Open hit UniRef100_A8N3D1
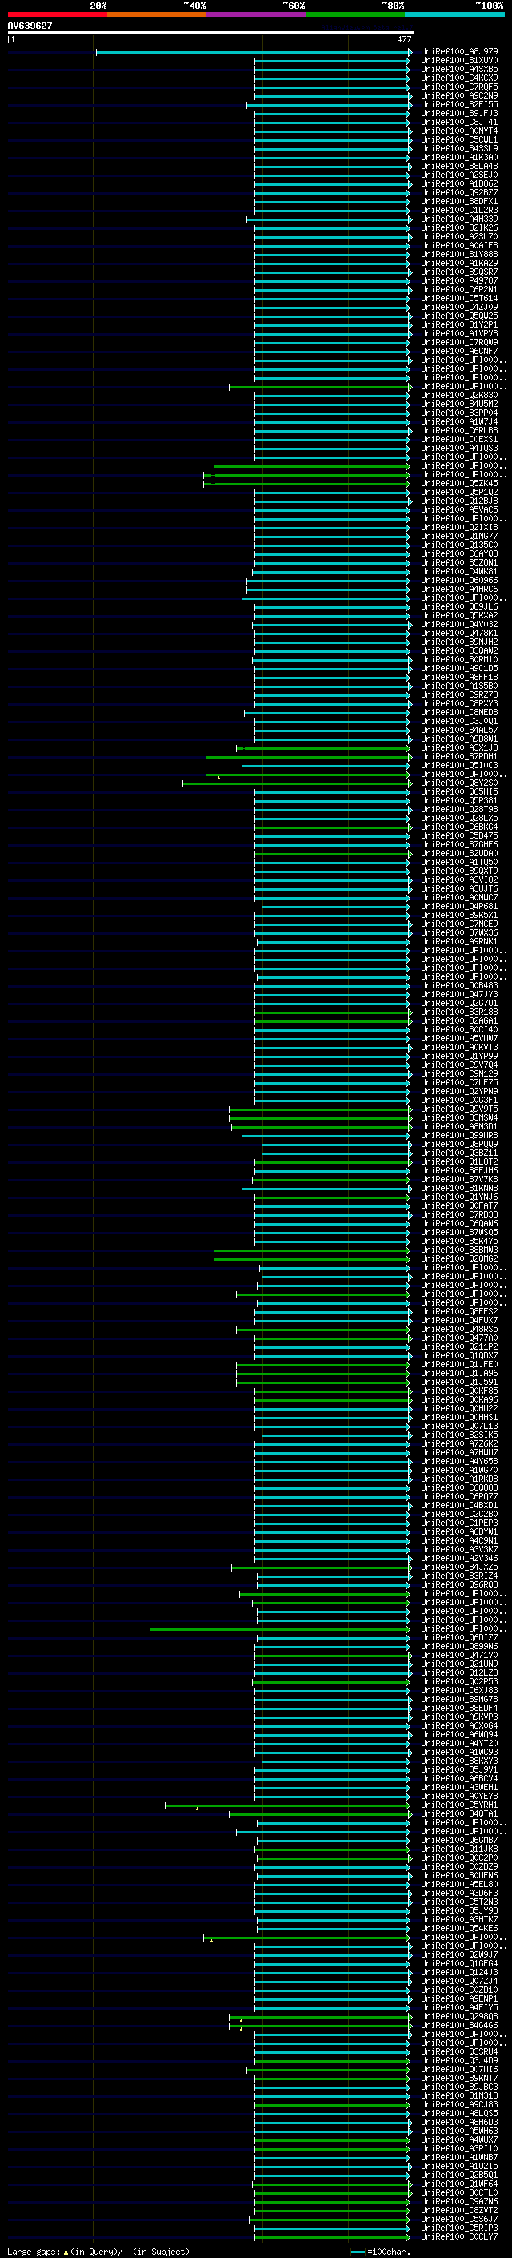Image resolution: width=512 pixels, height=2258 pixels. [x=459, y=1126]
